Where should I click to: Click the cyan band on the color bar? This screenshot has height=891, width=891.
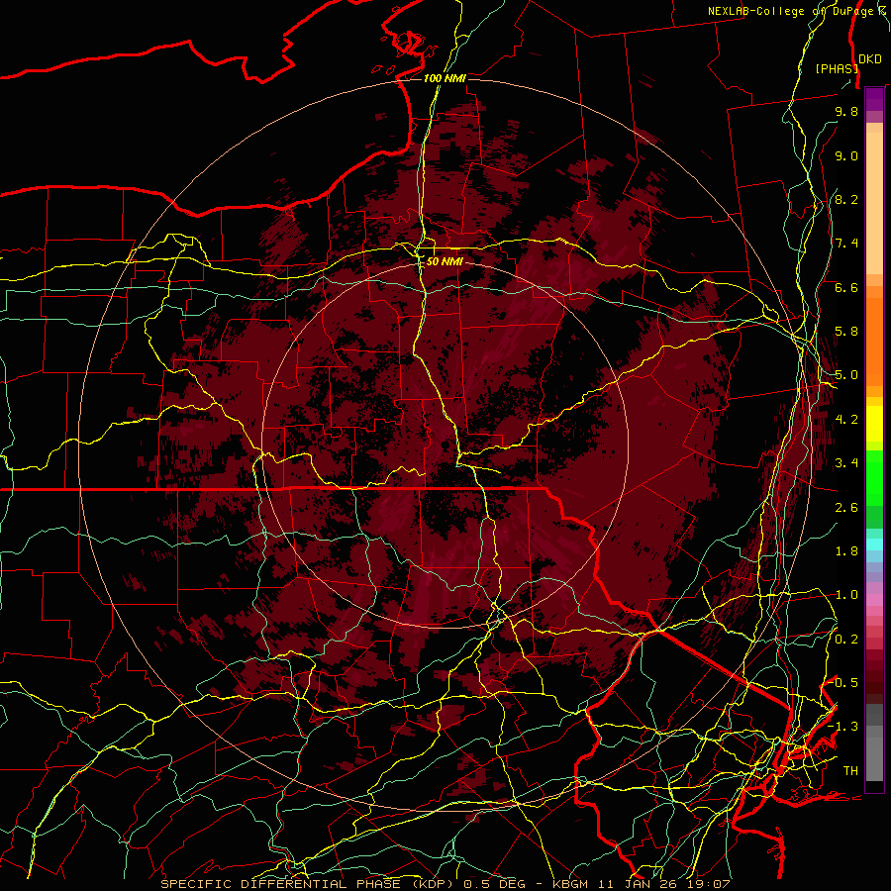[x=874, y=544]
